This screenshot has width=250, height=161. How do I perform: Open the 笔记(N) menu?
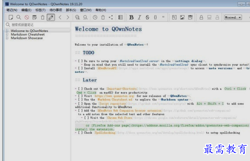[x=12, y=10]
